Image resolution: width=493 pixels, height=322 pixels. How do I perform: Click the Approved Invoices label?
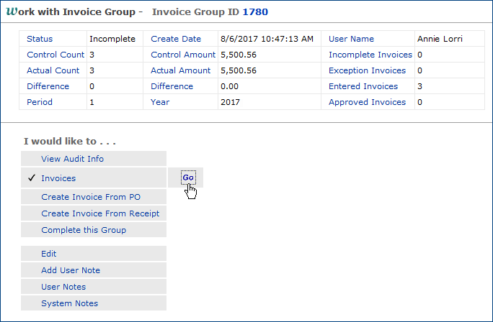367,102
